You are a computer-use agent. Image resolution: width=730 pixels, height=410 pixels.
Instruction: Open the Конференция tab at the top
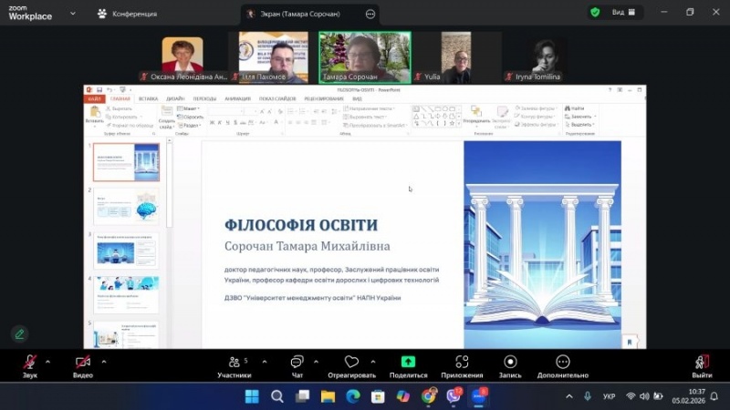126,14
